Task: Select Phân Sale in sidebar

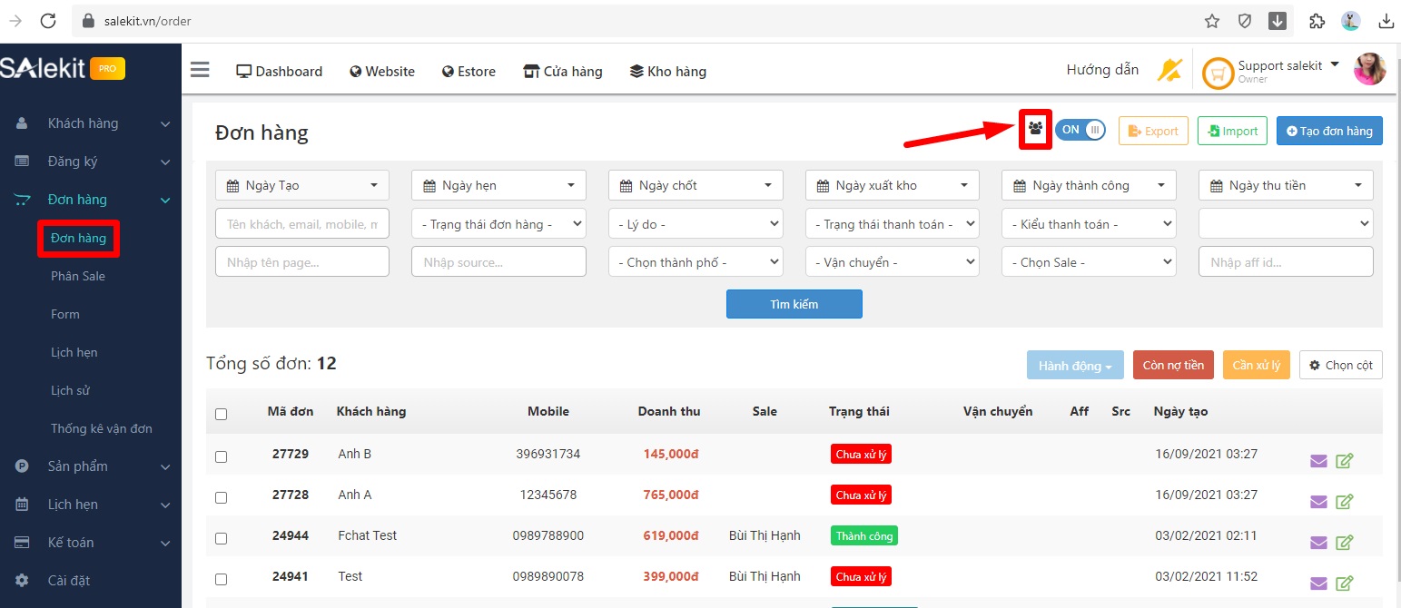Action: 78,276
